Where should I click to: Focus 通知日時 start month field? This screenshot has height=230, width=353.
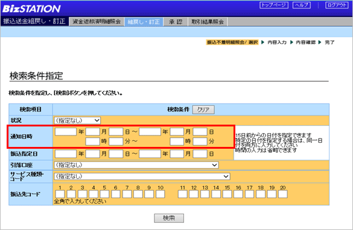point(92,132)
